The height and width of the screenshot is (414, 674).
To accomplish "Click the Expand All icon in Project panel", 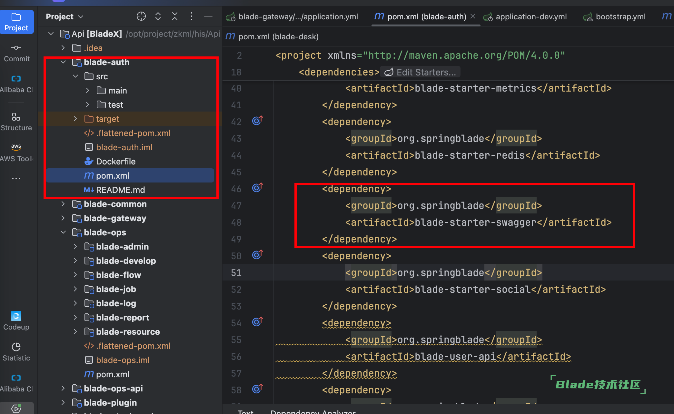I will 158,16.
